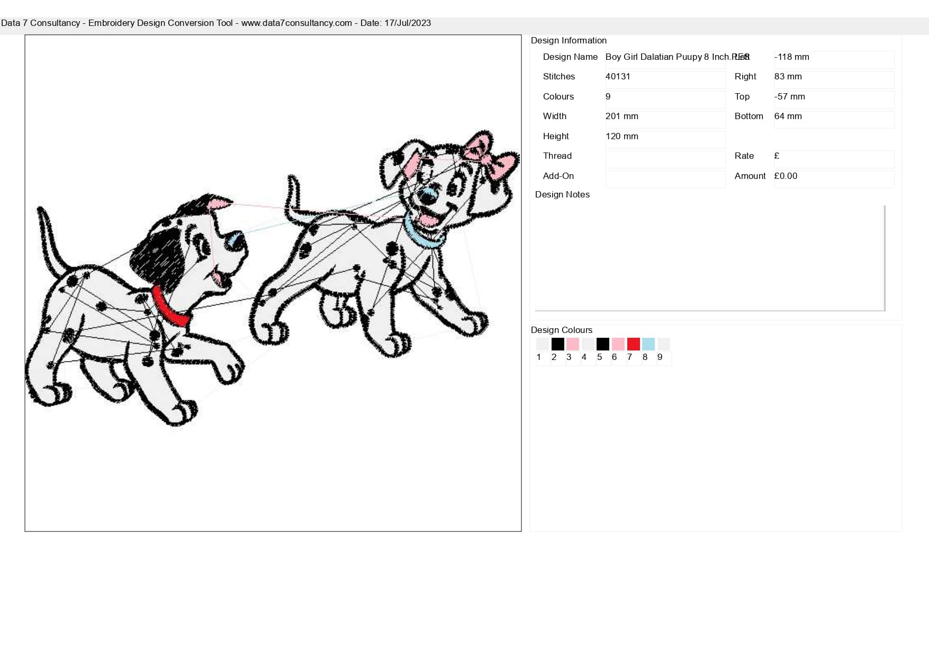Image resolution: width=929 pixels, height=657 pixels.
Task: Click the Height field showing 120 mm
Action: tap(665, 139)
